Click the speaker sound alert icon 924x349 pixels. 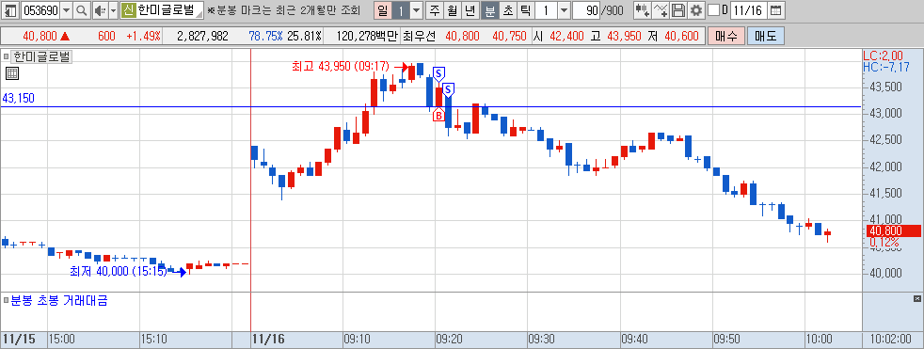(100, 10)
